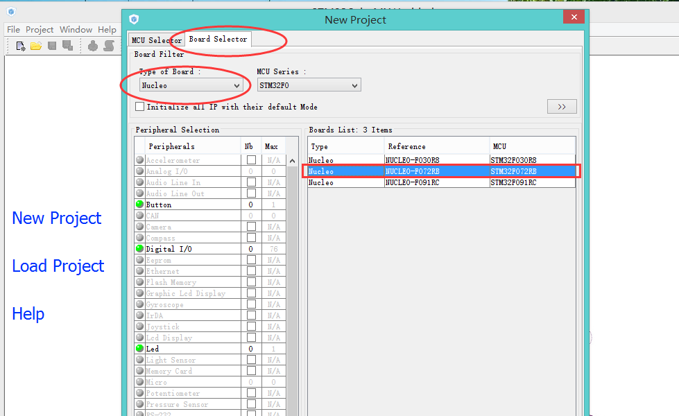The height and width of the screenshot is (416, 679).
Task: Close the New Project dialog
Action: click(574, 17)
